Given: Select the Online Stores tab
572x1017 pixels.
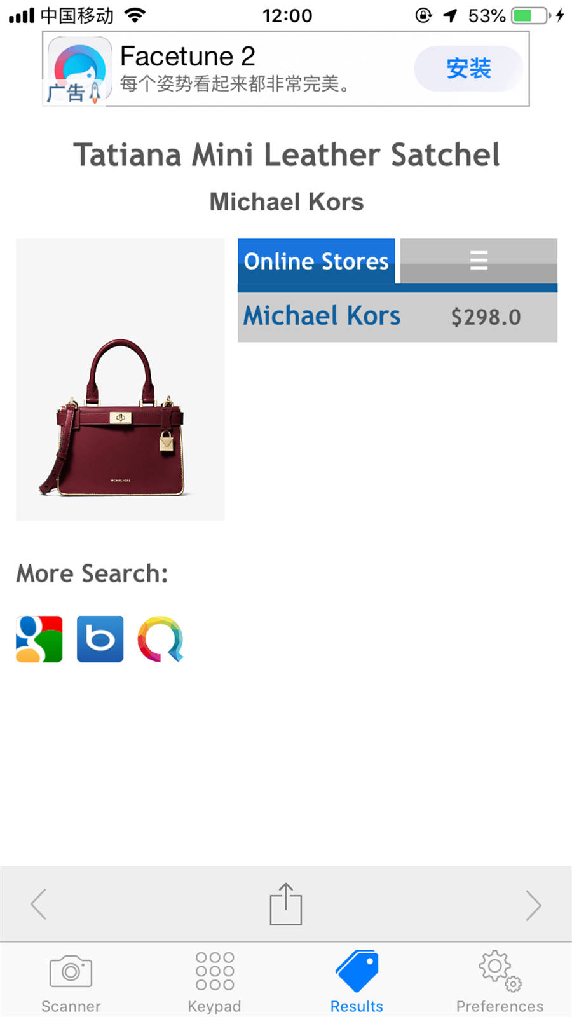Looking at the screenshot, I should tap(317, 261).
